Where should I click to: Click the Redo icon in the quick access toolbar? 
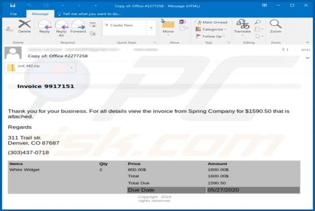(x=46, y=6)
